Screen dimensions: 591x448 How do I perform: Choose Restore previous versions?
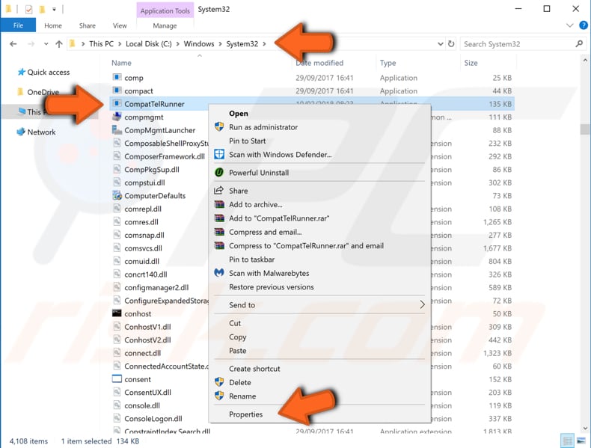pos(272,287)
